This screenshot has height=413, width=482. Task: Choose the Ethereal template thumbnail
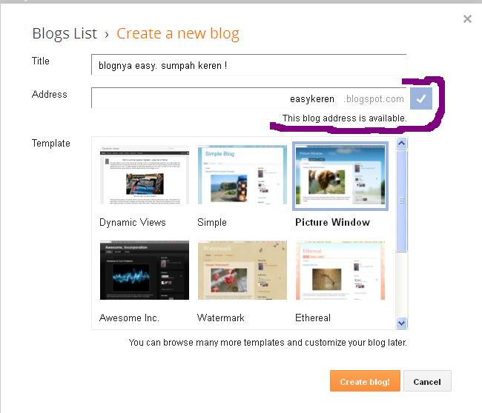coord(340,270)
